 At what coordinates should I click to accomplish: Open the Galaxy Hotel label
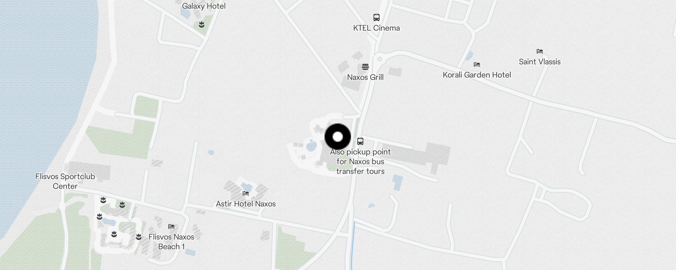coord(204,6)
